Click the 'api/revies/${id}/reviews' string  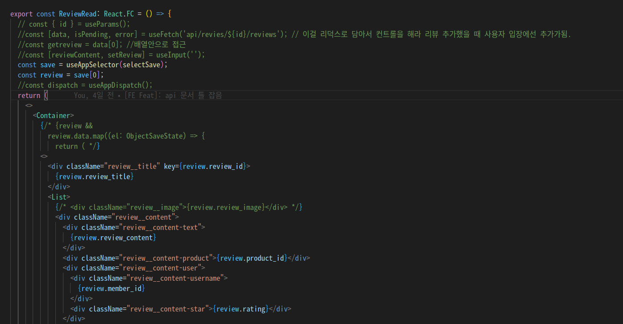tap(231, 34)
